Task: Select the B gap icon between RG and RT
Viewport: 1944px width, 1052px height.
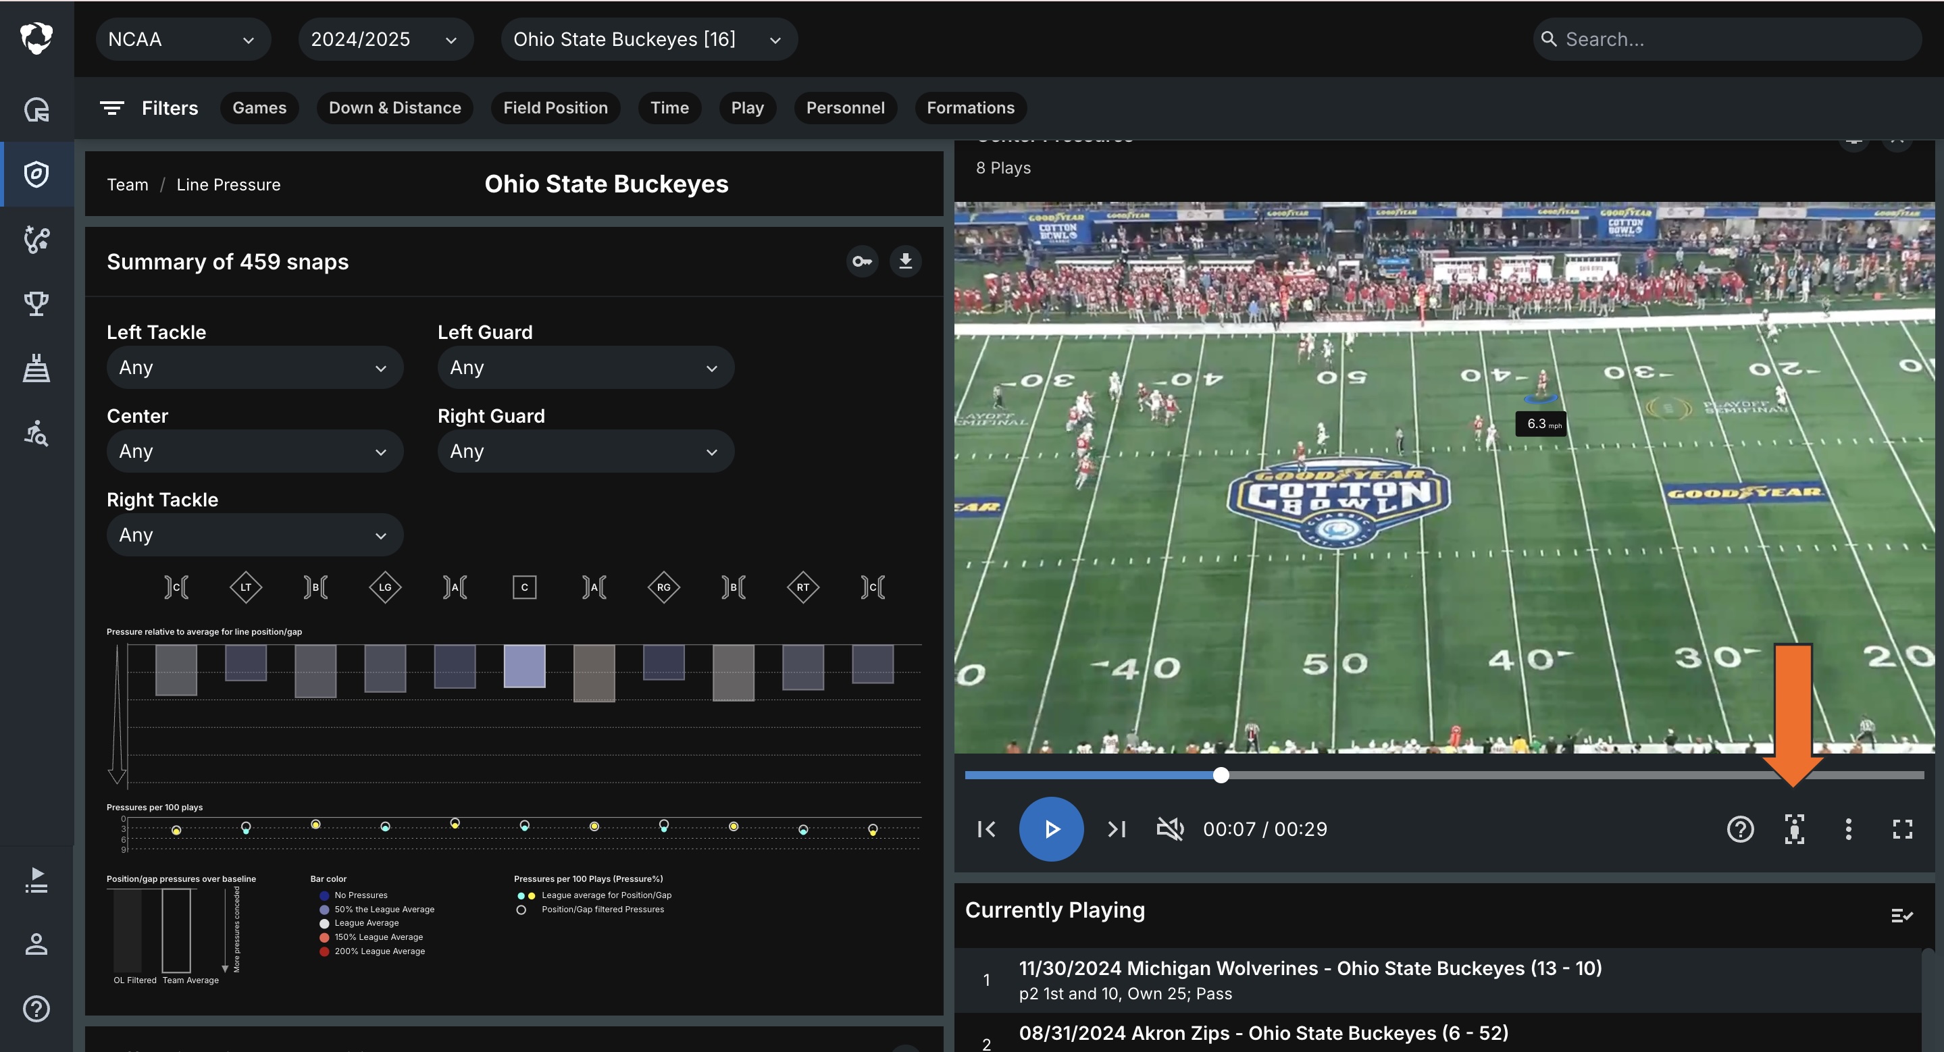Action: pyautogui.click(x=734, y=587)
